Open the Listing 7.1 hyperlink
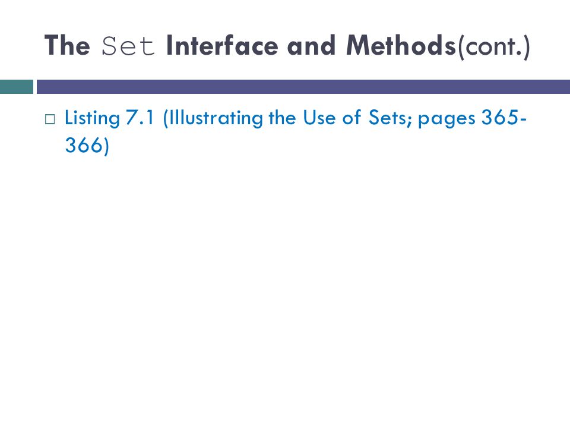The image size is (570, 428). [295, 131]
